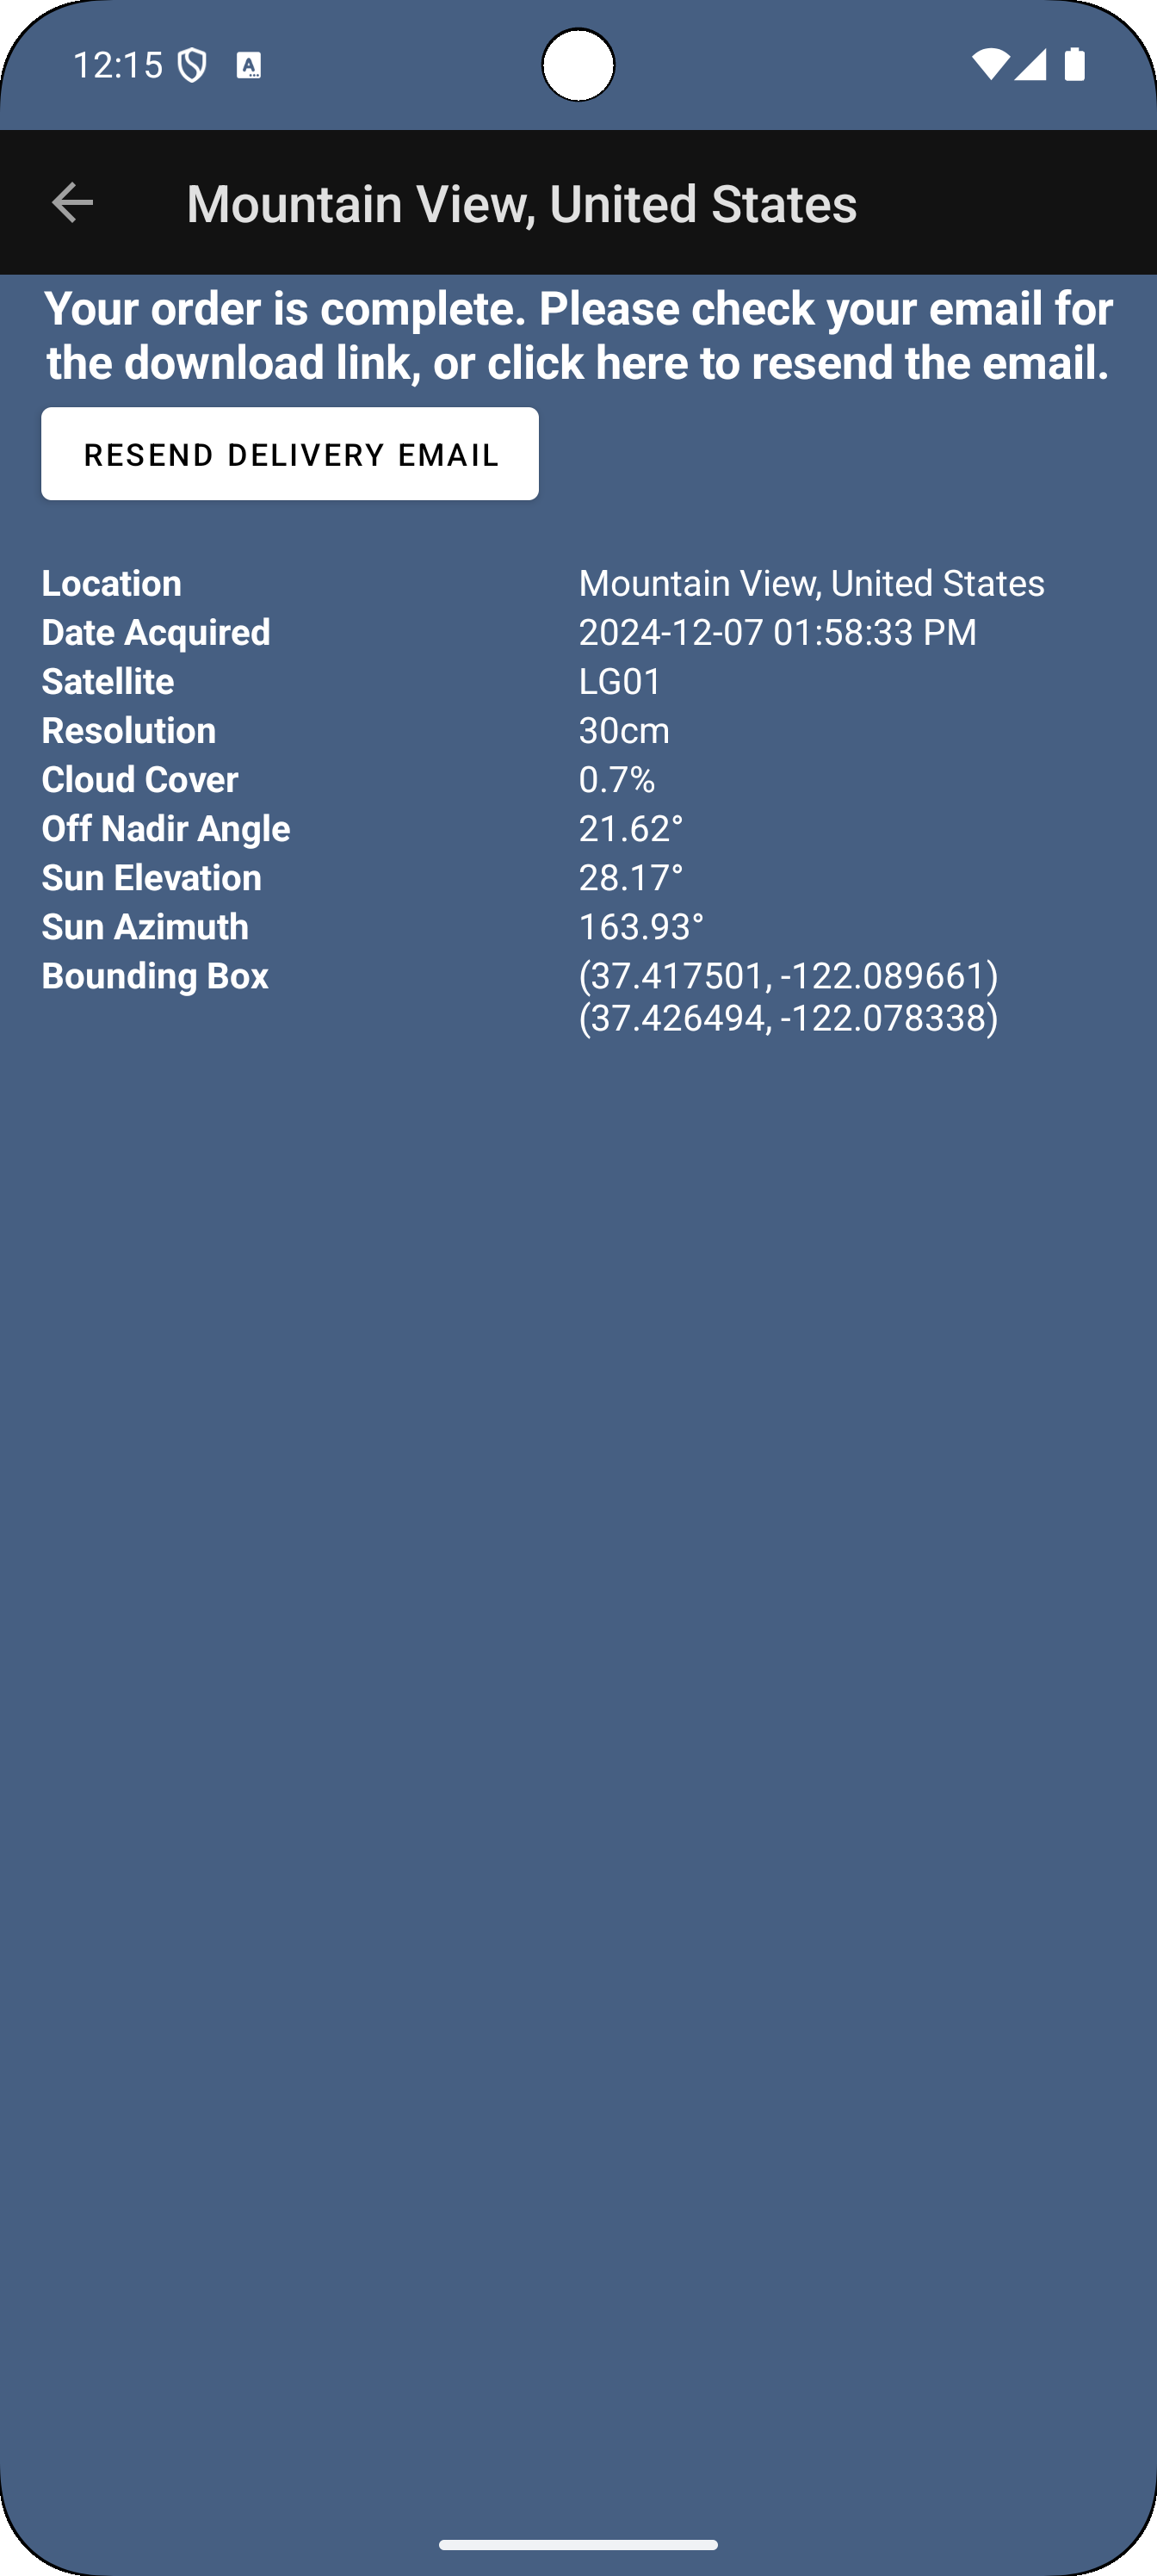Tap the Sun Elevation 28.17° value
The image size is (1157, 2576).
point(631,877)
